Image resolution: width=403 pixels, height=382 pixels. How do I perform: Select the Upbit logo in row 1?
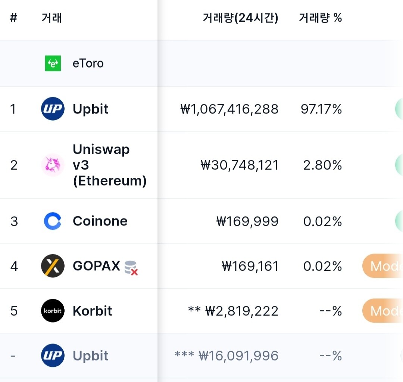pos(53,109)
